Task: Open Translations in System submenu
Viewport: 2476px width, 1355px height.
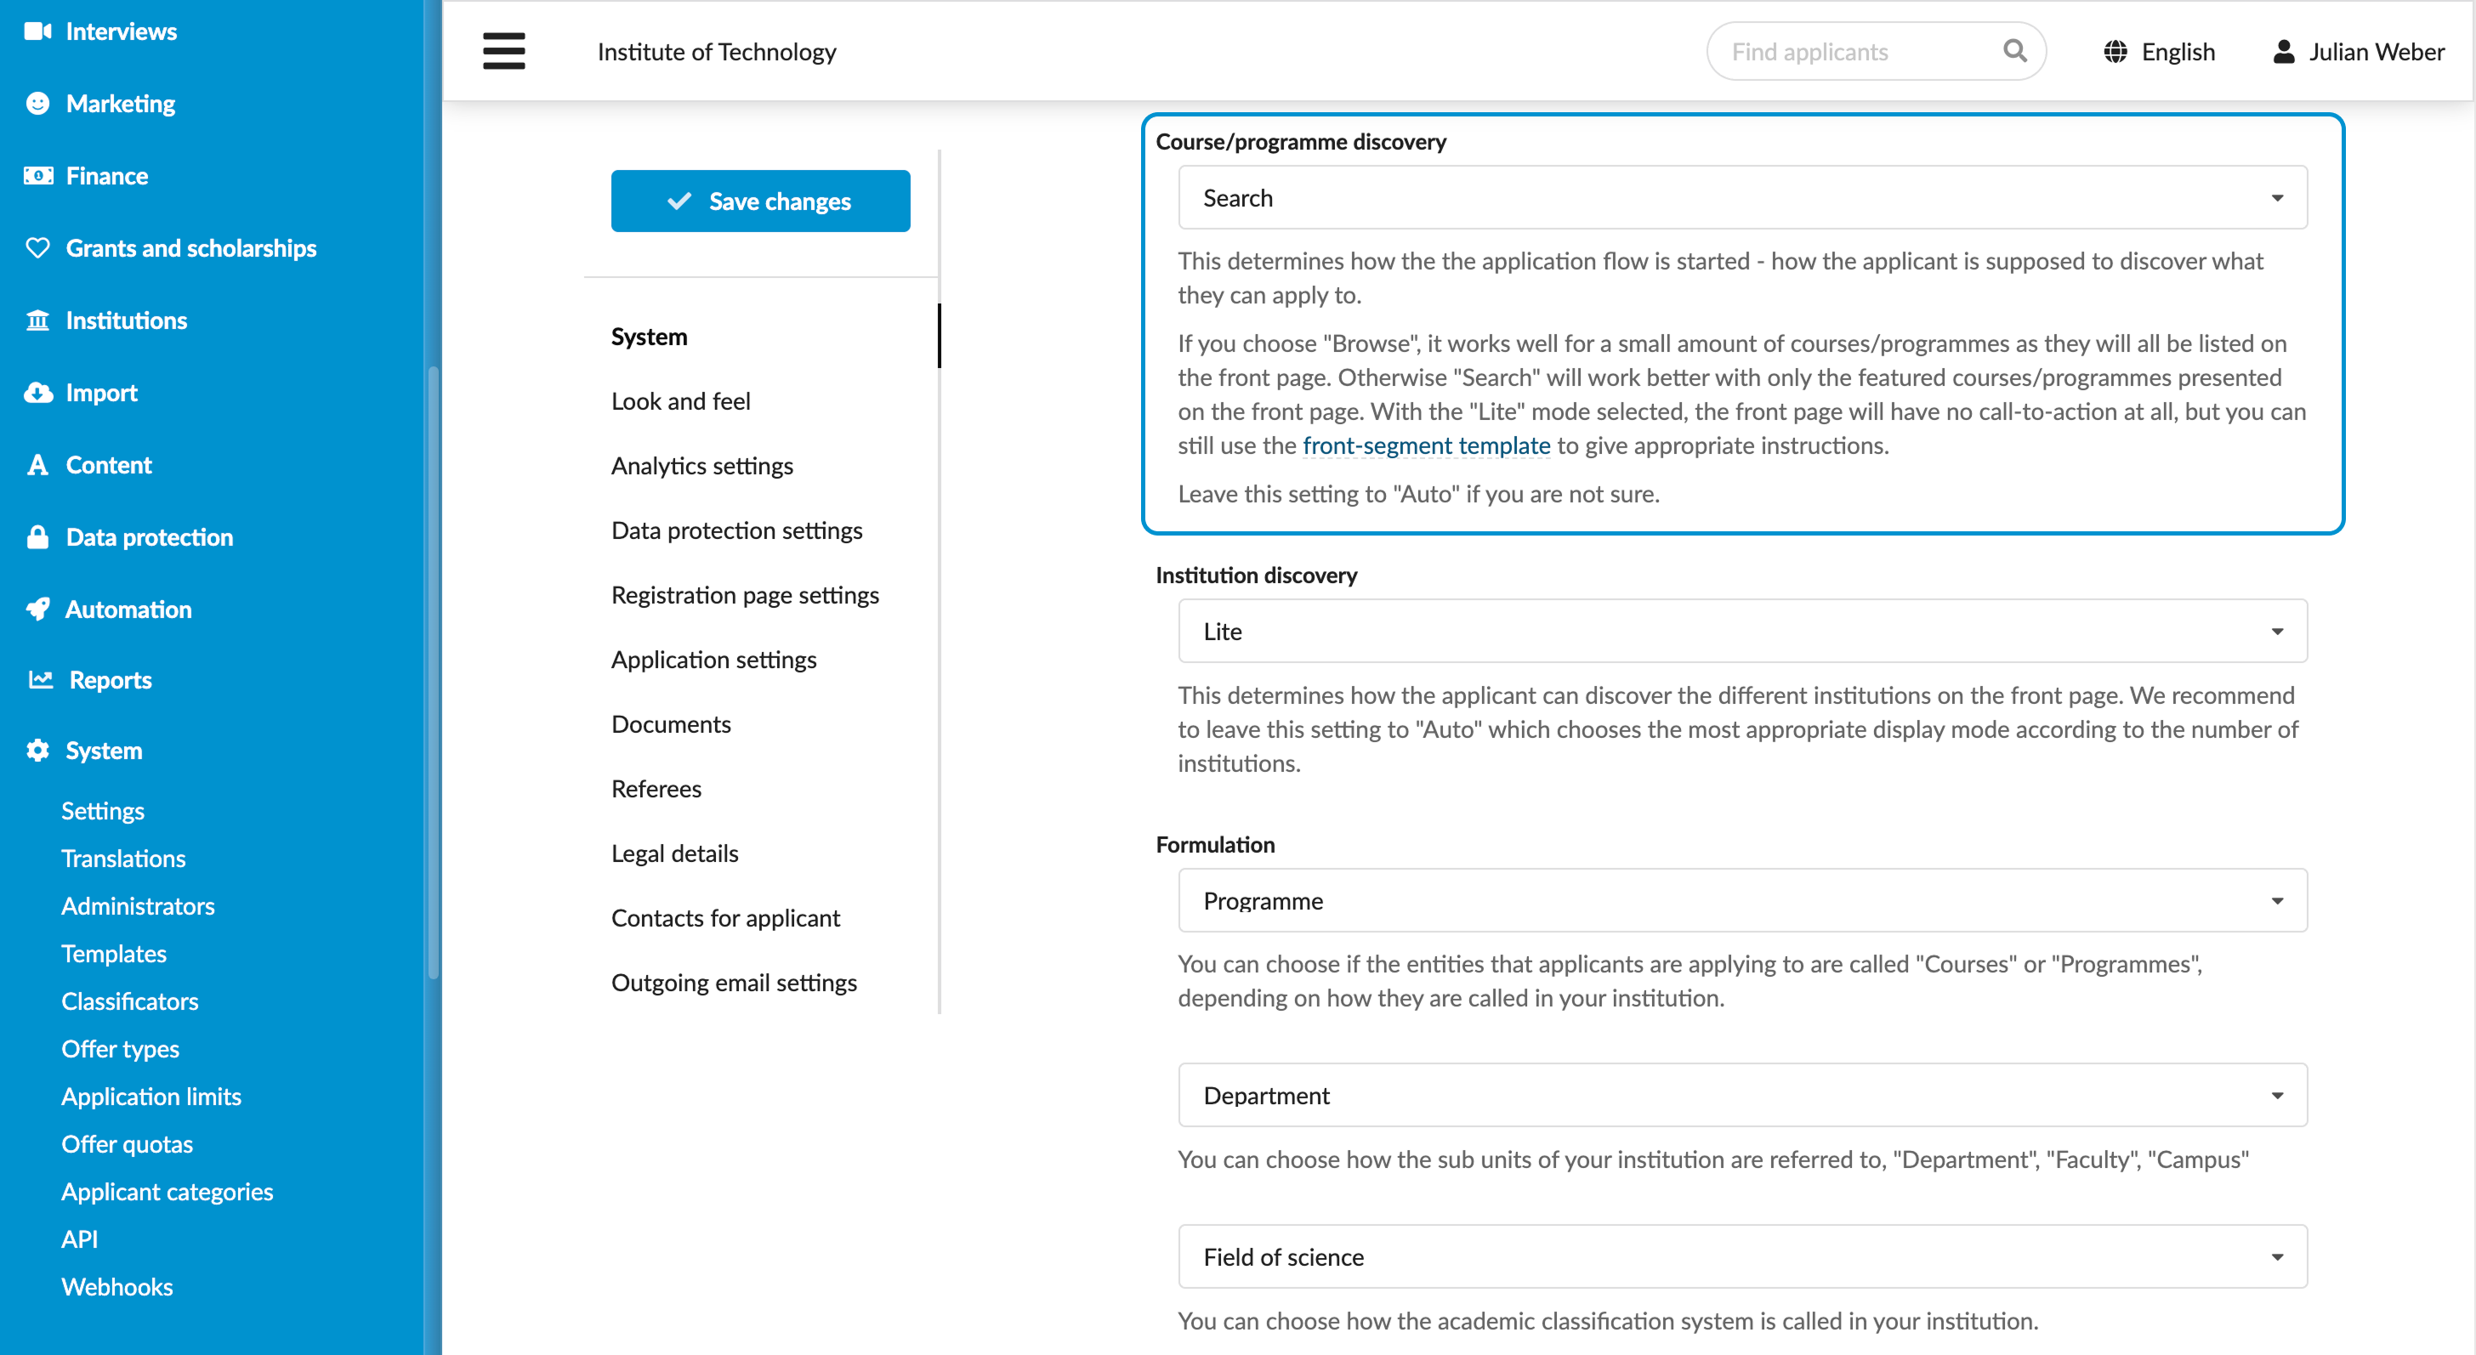Action: point(123,859)
